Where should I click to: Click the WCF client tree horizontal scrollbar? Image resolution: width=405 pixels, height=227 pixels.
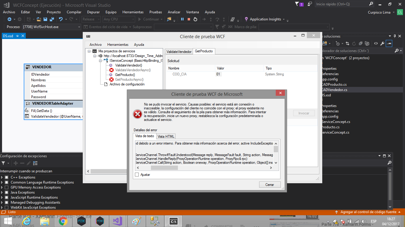(x=124, y=171)
